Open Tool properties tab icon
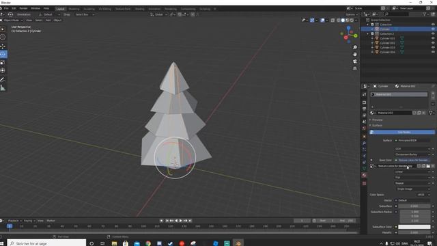 point(364,94)
